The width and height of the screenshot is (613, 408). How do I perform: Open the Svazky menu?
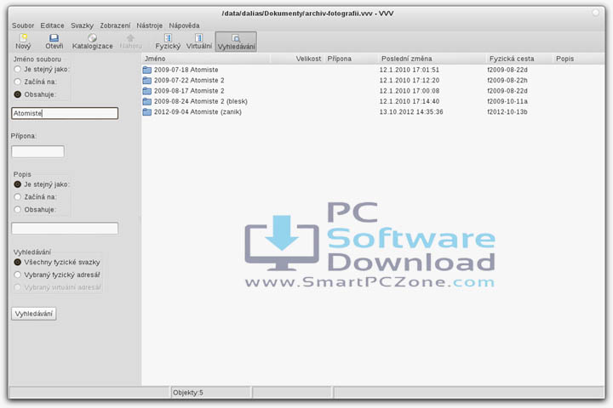pyautogui.click(x=82, y=25)
